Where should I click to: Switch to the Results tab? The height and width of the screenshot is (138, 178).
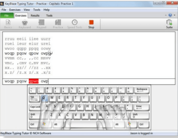pos(35,16)
